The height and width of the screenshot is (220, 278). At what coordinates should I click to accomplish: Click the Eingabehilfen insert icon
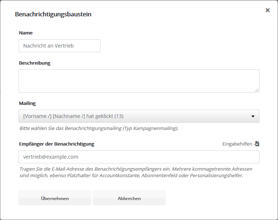pyautogui.click(x=257, y=144)
